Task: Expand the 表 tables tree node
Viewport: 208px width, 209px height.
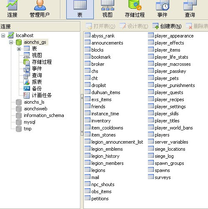Action: click(19, 49)
